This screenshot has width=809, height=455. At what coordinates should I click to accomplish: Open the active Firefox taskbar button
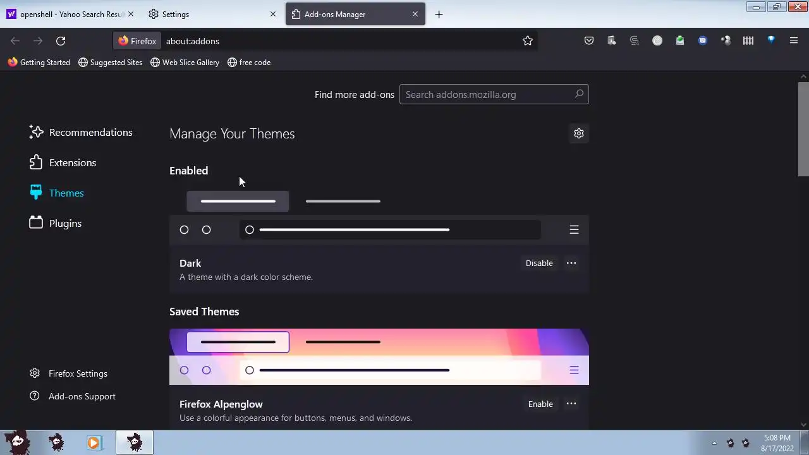pyautogui.click(x=134, y=443)
